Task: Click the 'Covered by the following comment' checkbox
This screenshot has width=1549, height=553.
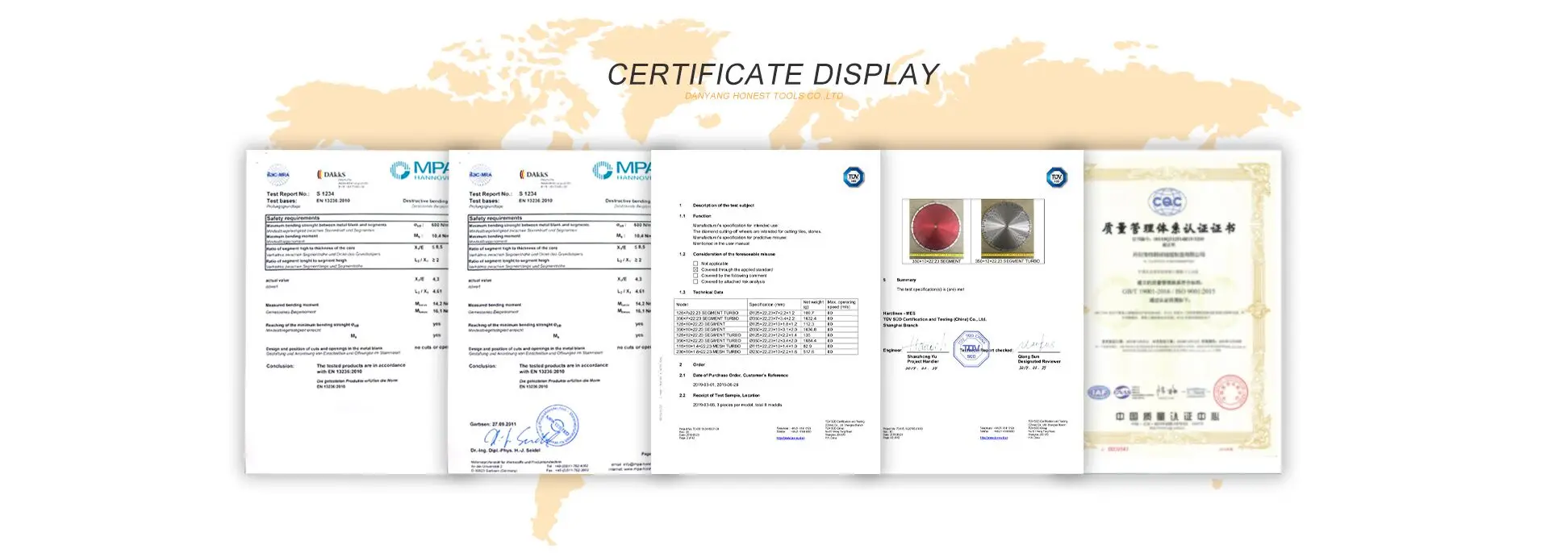Action: coord(695,276)
